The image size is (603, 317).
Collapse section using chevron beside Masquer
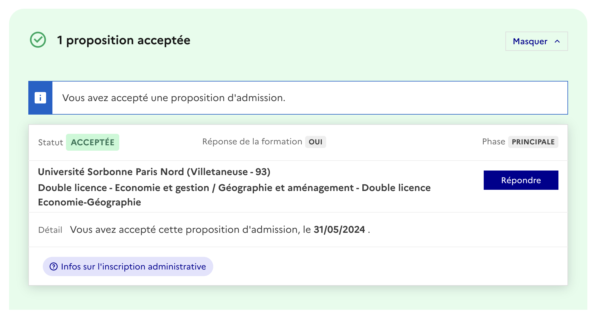tap(557, 41)
